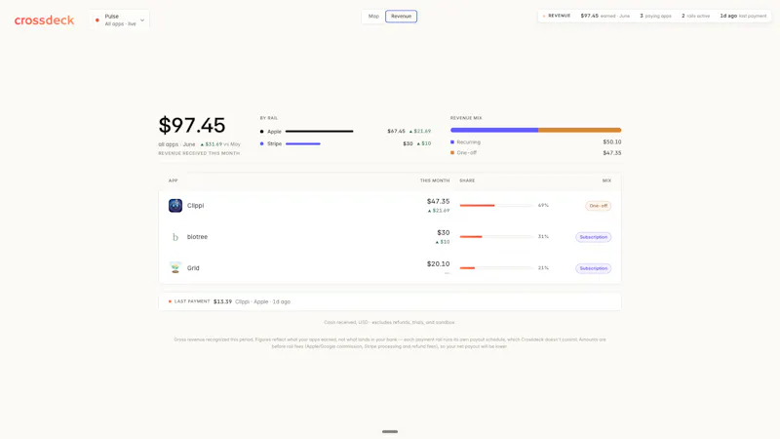Image resolution: width=780 pixels, height=439 pixels.
Task: Click the $97.45 earned June summary
Action: point(604,16)
